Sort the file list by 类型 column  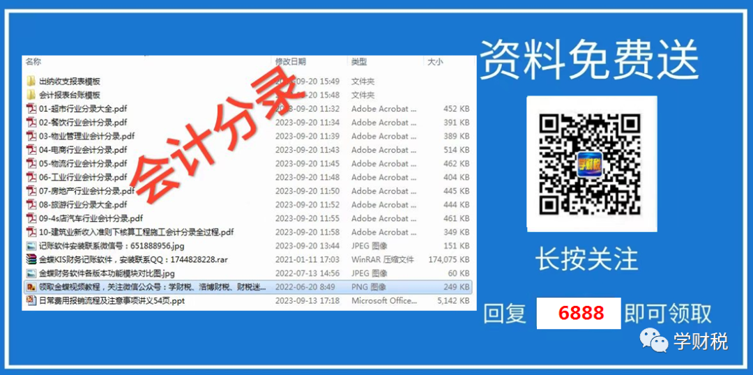(359, 61)
